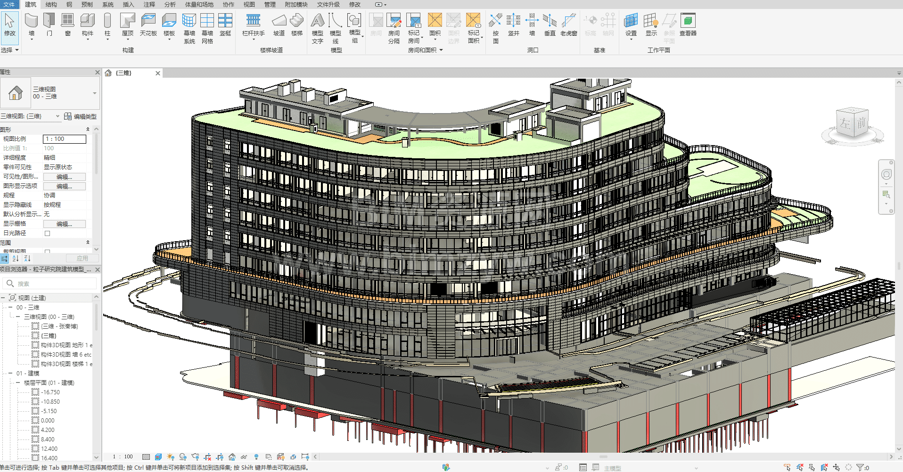The height and width of the screenshot is (472, 903).
Task: Toggle the Sun Path (日光路径) checkbox
Action: [x=47, y=233]
